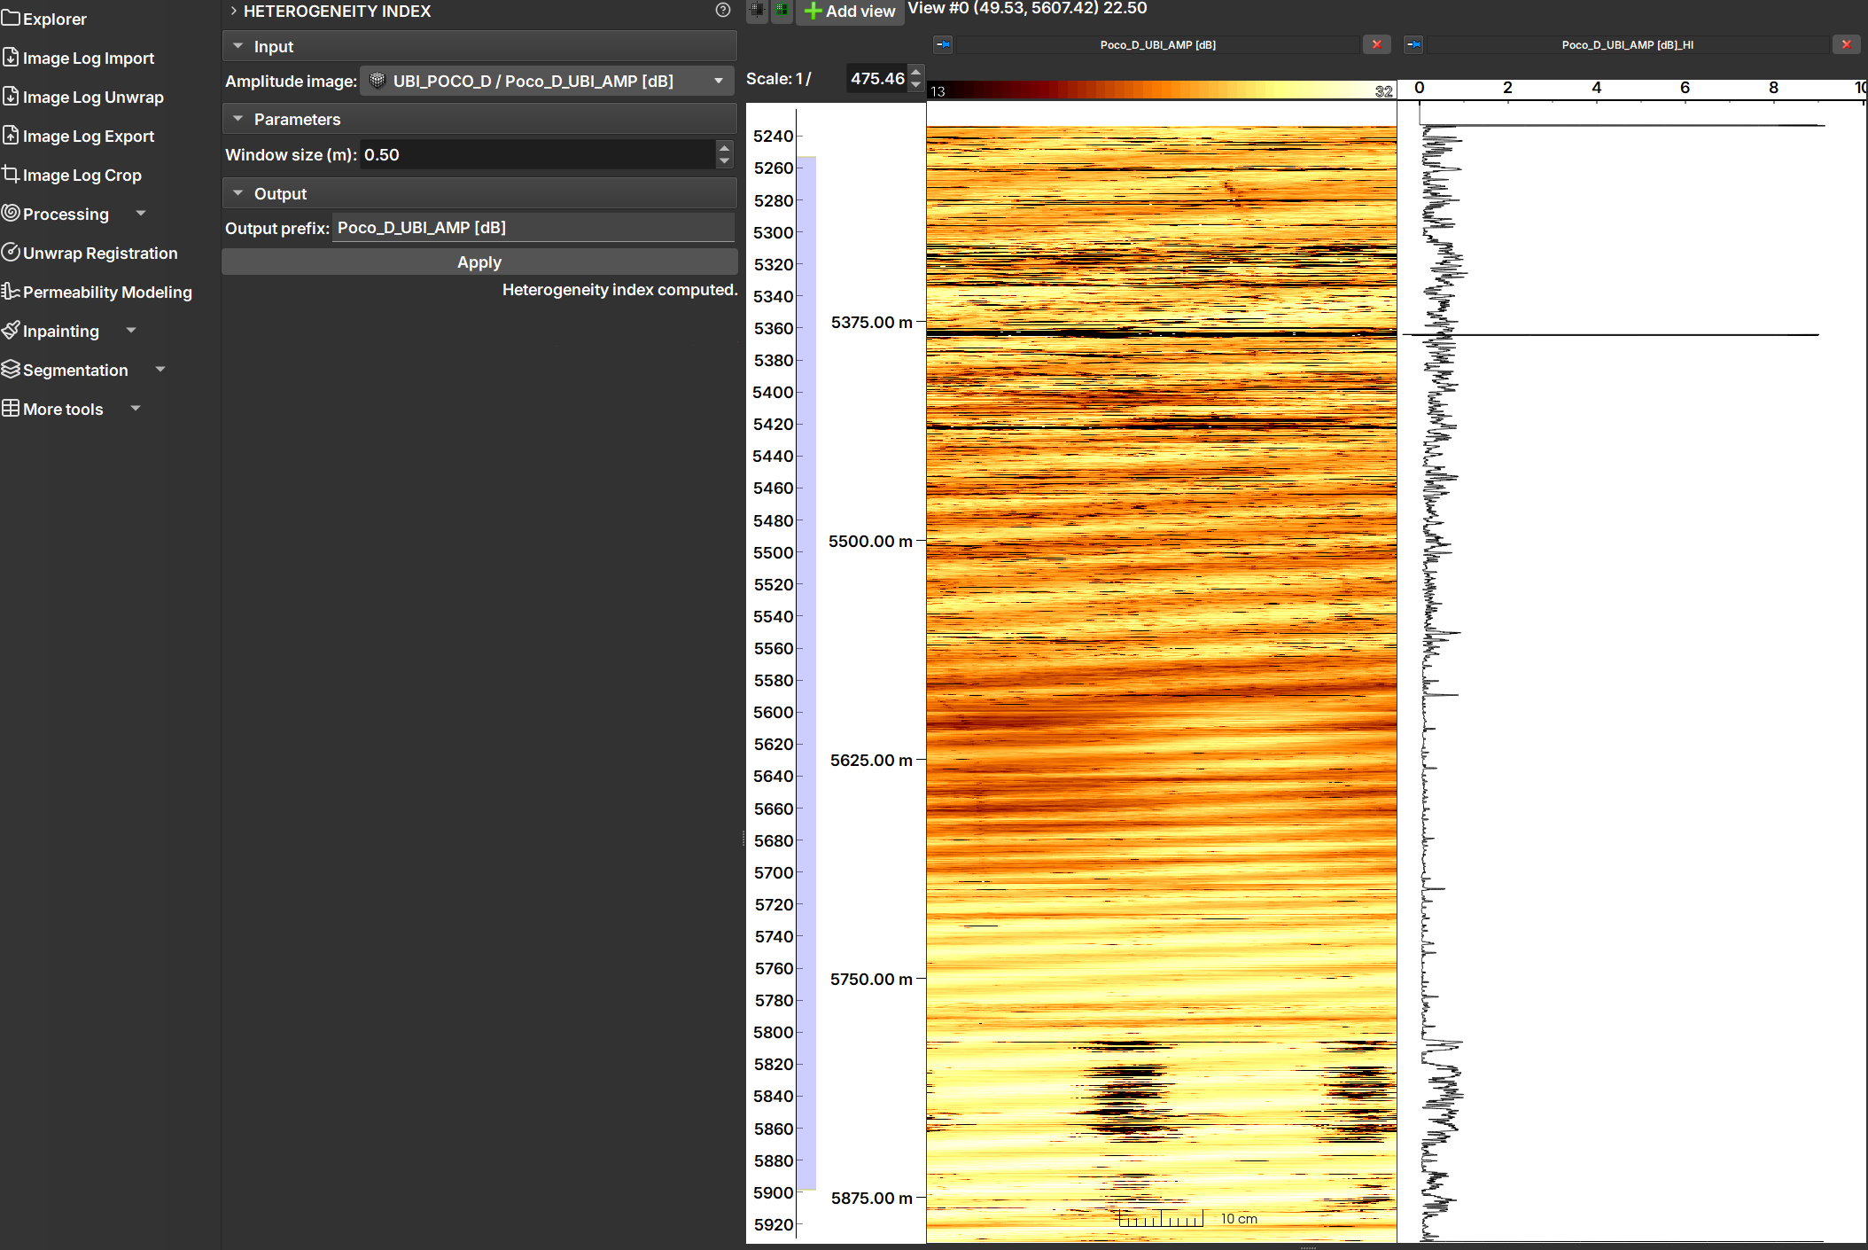Click the Add view button
Screen dimensions: 1868x1250
pos(850,12)
